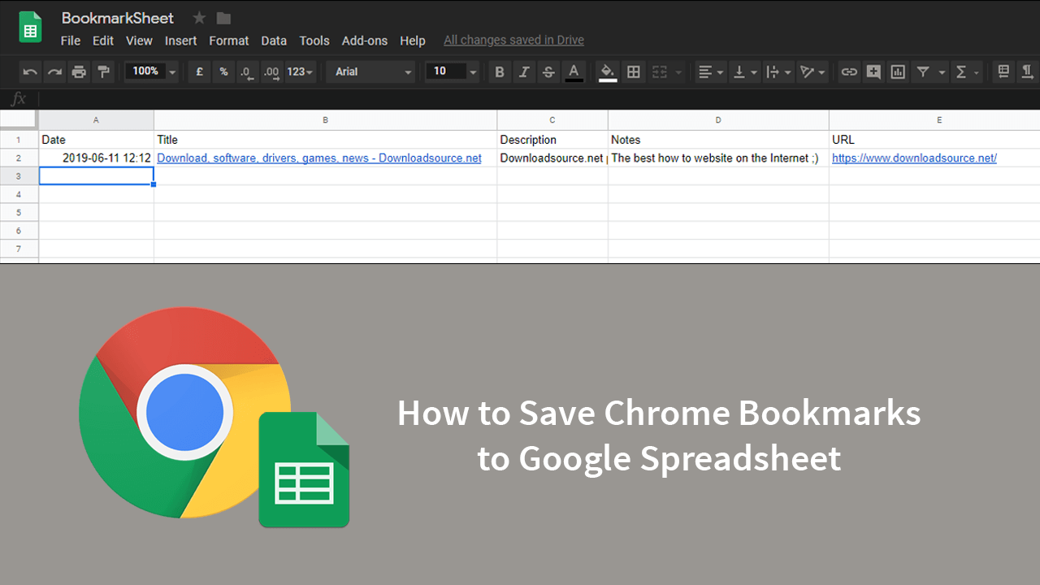This screenshot has height=585, width=1040.
Task: Open the fill color picker
Action: (608, 71)
